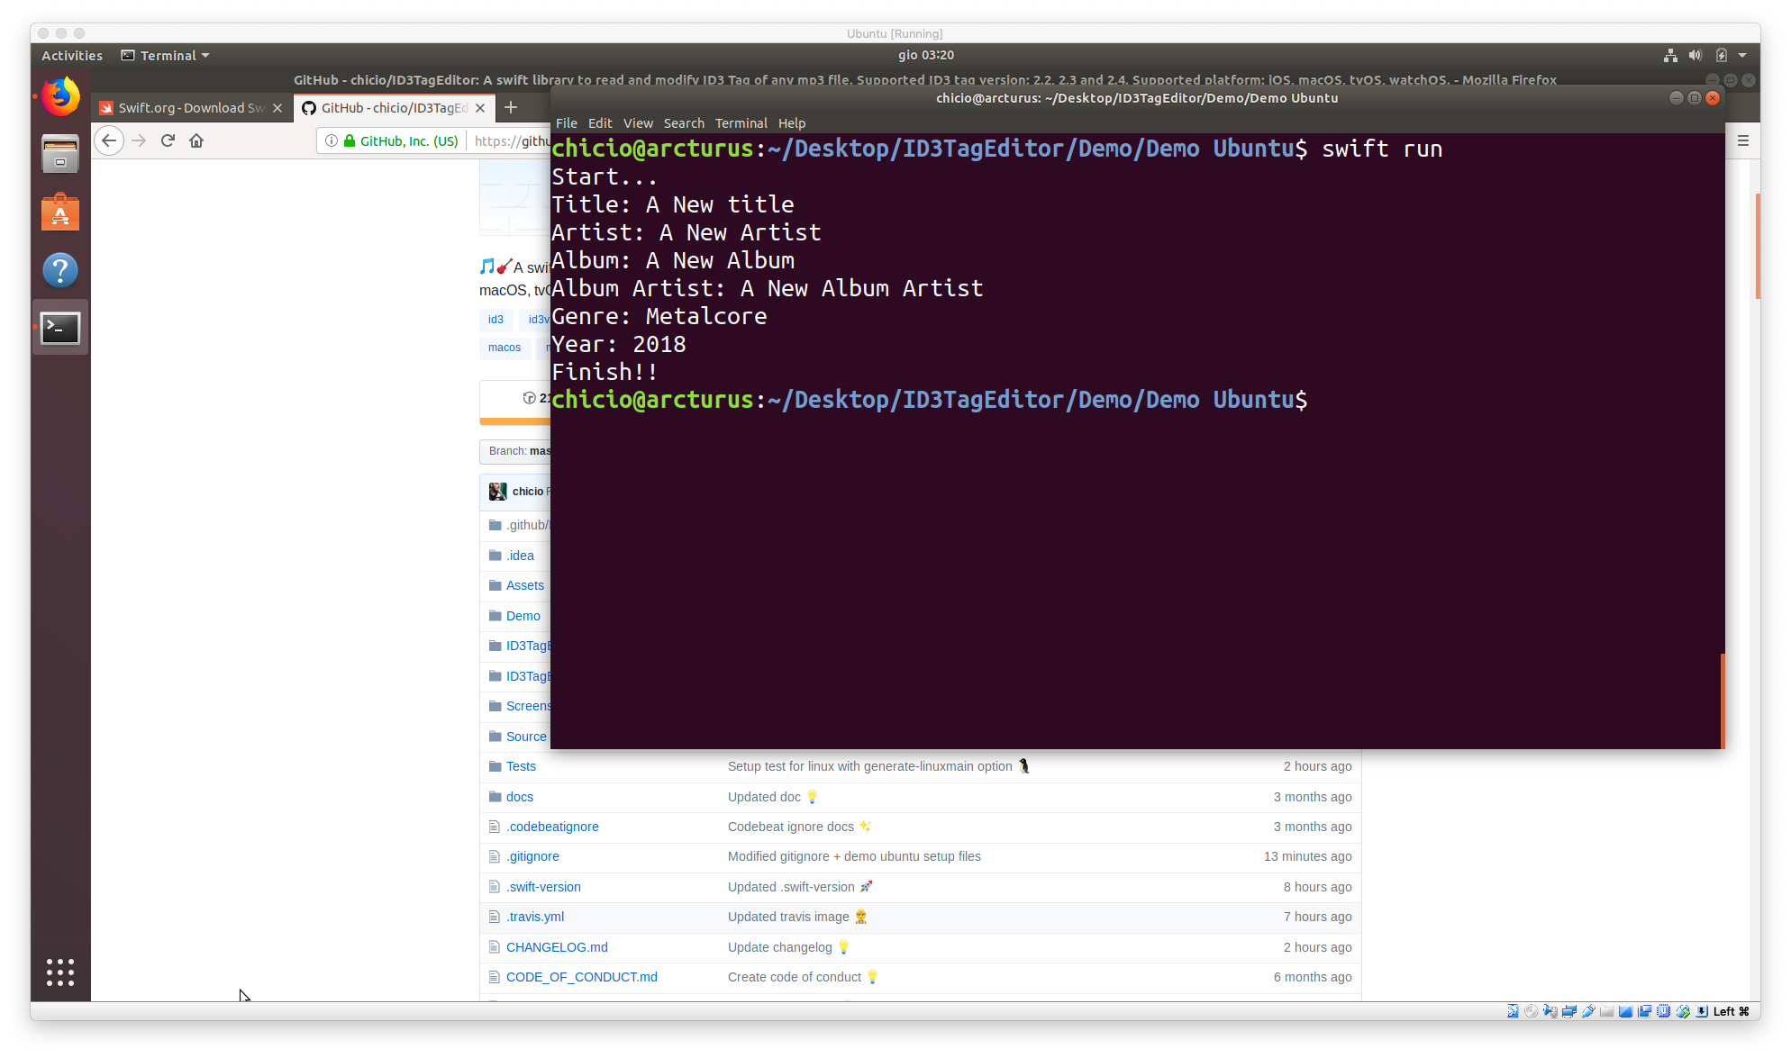Screen dimensions: 1791x1058
Task: Open the Tests folder link
Action: pos(521,766)
